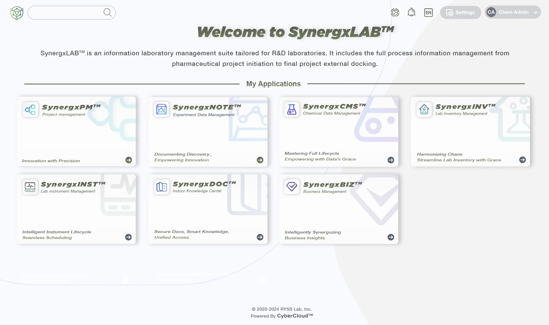Open the messages chat icon in the header
The image size is (549, 325).
click(x=395, y=12)
